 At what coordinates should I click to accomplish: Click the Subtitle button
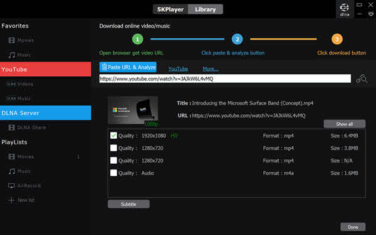pos(128,204)
